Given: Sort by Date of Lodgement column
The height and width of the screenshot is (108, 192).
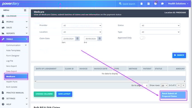Looking at the screenshot, I should point(49,69).
